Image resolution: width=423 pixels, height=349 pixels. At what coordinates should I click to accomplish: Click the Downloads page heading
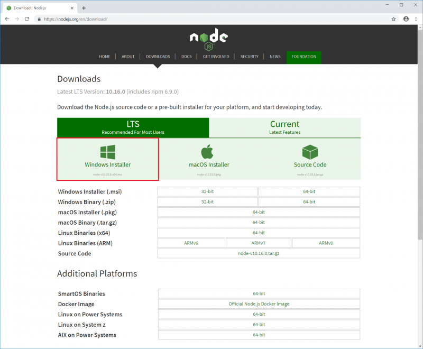(79, 79)
